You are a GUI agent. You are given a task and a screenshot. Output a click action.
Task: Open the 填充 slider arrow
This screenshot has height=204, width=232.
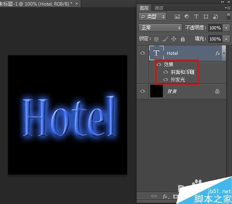pos(226,39)
